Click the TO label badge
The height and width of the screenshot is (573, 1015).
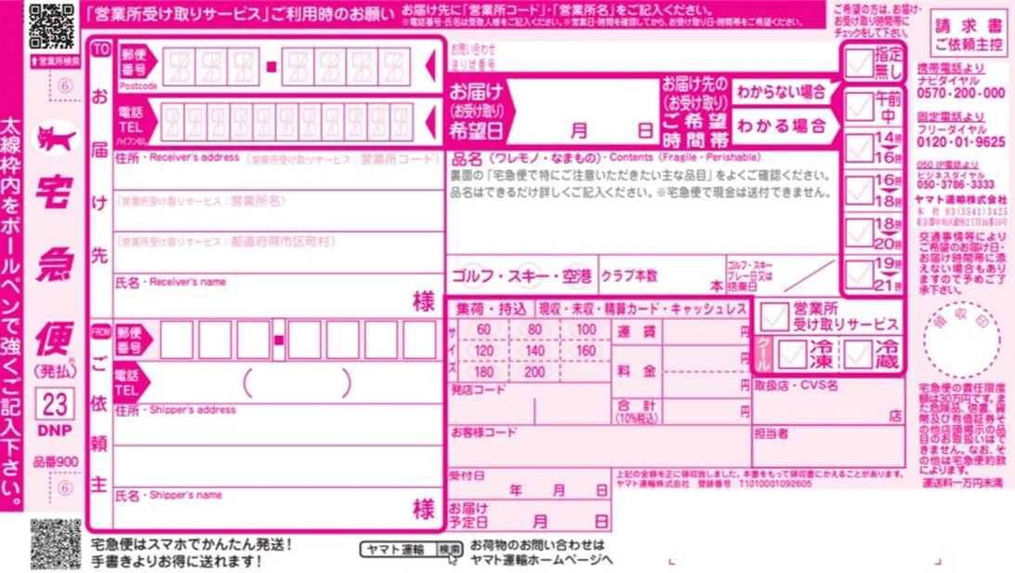tap(101, 49)
